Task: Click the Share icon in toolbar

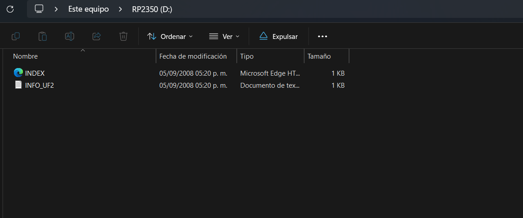Action: (97, 36)
